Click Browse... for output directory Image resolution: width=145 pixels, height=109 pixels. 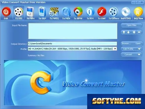click(126, 43)
